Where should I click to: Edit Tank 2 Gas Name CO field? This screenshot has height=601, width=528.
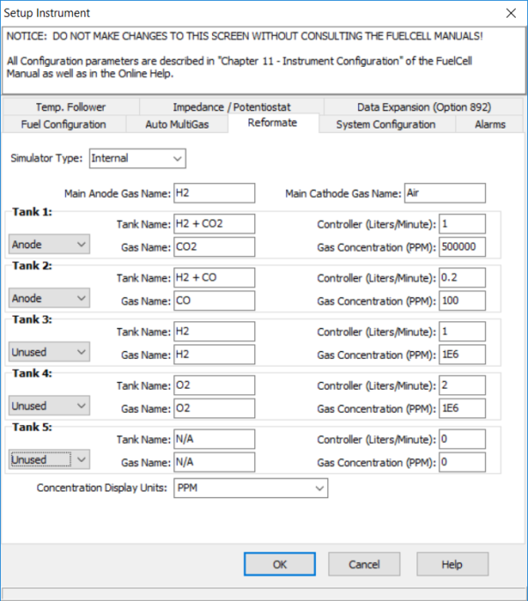(215, 301)
